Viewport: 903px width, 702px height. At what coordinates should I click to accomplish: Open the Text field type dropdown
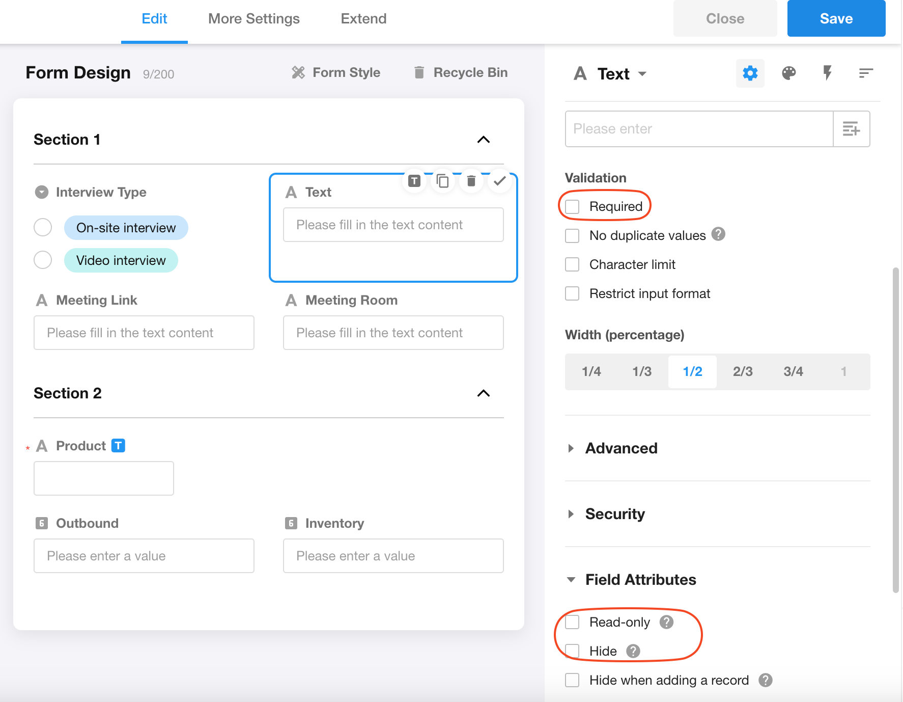tap(642, 74)
